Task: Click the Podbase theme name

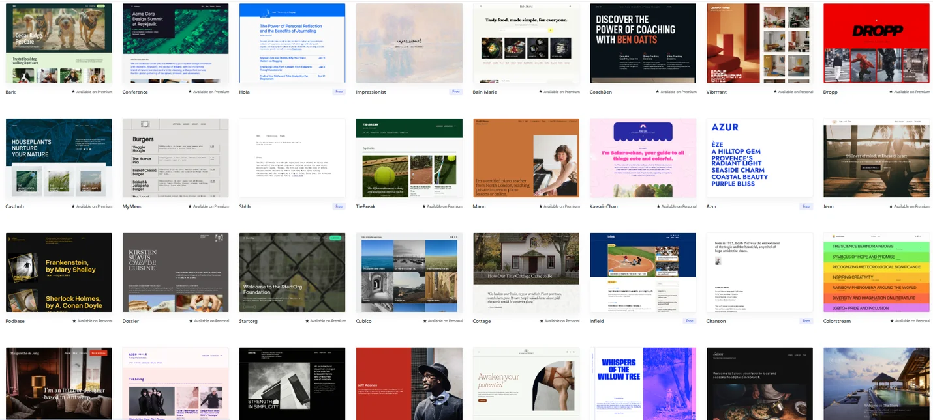Action: click(x=16, y=321)
